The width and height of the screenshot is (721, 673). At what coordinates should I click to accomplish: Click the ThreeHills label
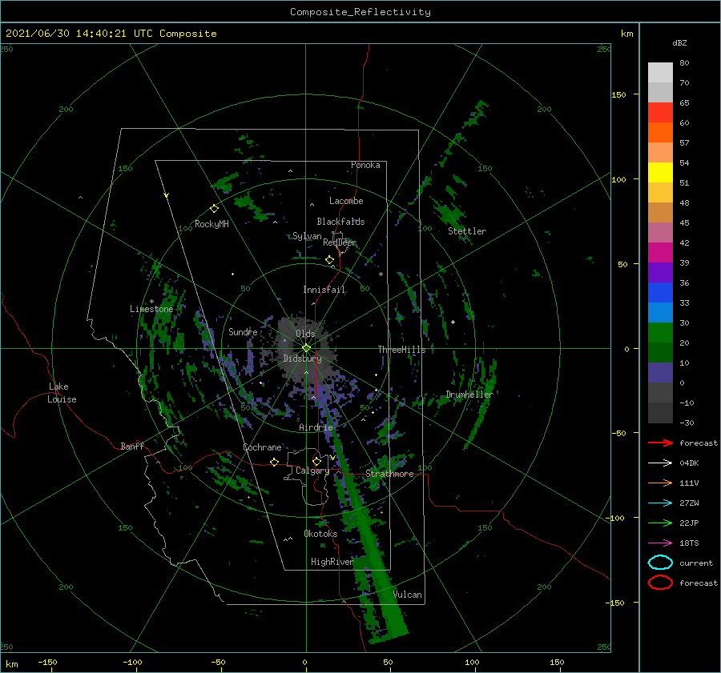point(402,350)
